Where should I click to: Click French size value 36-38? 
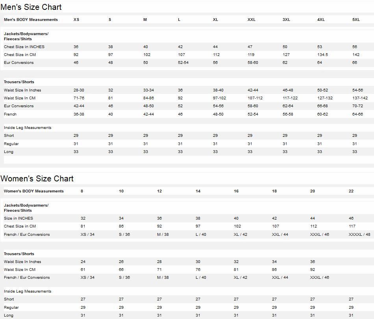[x=79, y=114]
